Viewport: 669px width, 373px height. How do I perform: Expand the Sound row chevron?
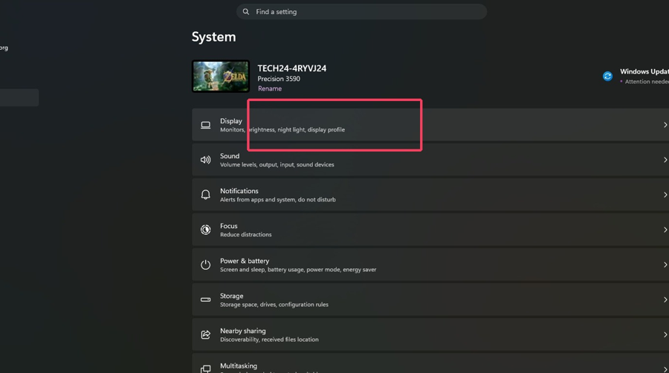[x=665, y=160]
